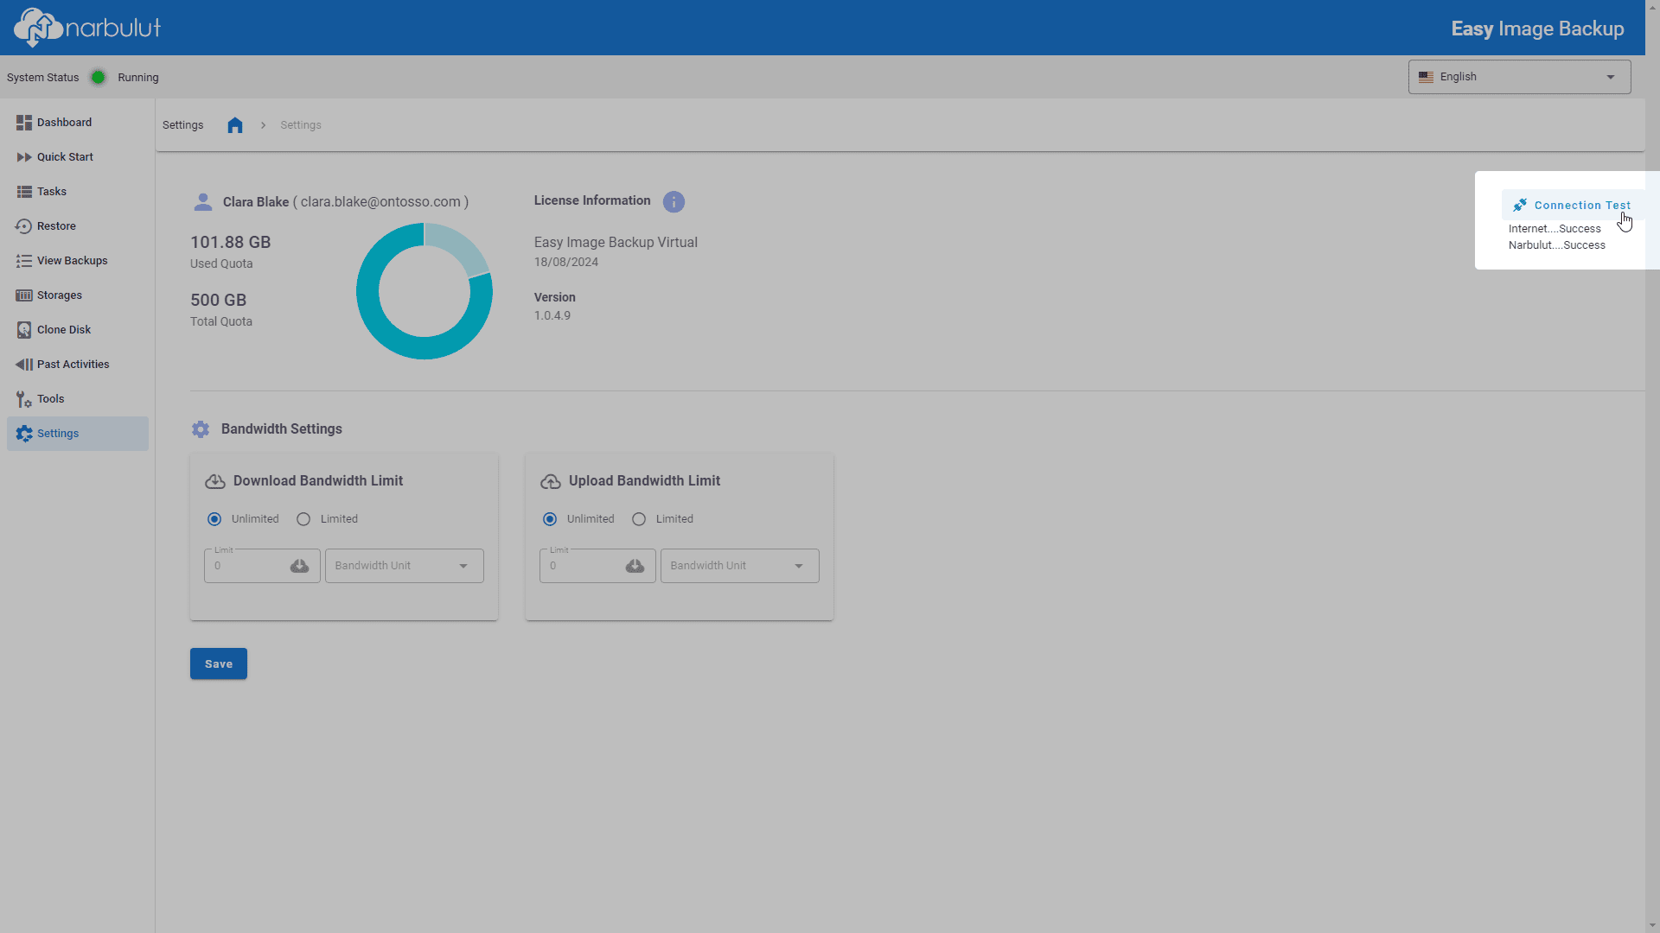Open the English language dropdown
The image size is (1660, 933).
pyautogui.click(x=1519, y=77)
